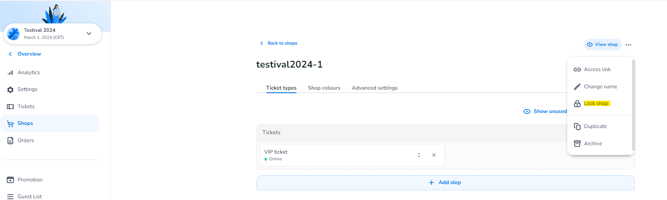667x200 pixels.
Task: Click the Add step button
Action: click(445, 182)
